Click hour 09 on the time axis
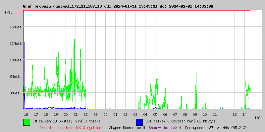 195,115
